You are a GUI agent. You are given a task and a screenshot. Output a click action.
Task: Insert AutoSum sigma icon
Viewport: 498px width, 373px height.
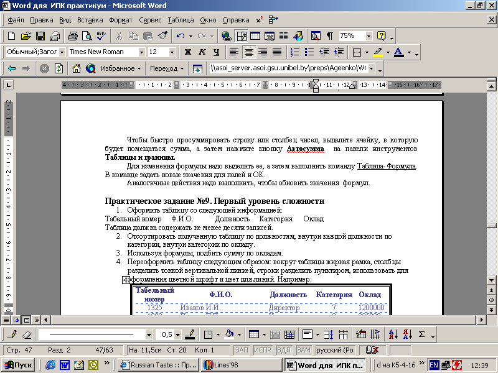click(x=422, y=334)
